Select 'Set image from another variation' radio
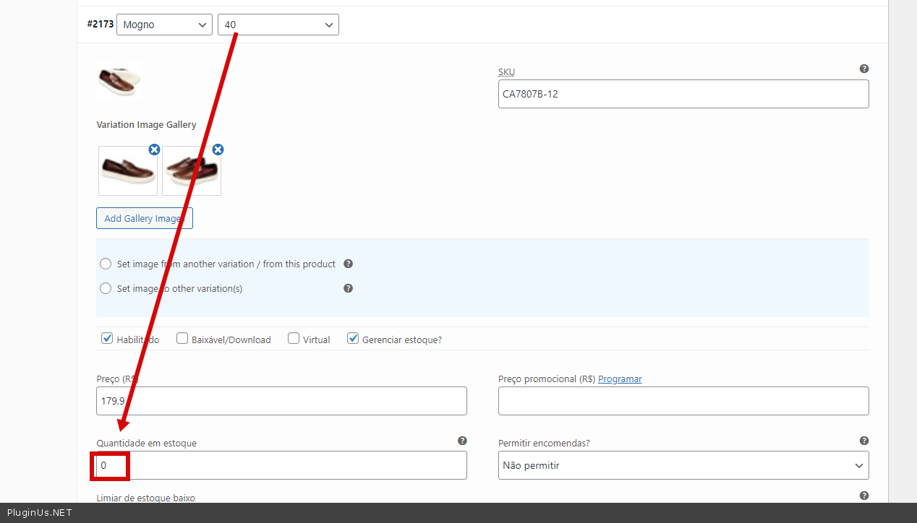The image size is (917, 523). pyautogui.click(x=106, y=264)
